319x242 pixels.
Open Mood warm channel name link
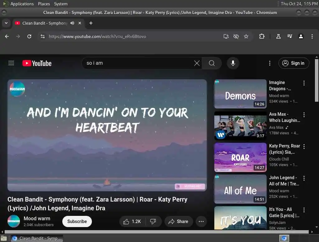(x=37, y=218)
